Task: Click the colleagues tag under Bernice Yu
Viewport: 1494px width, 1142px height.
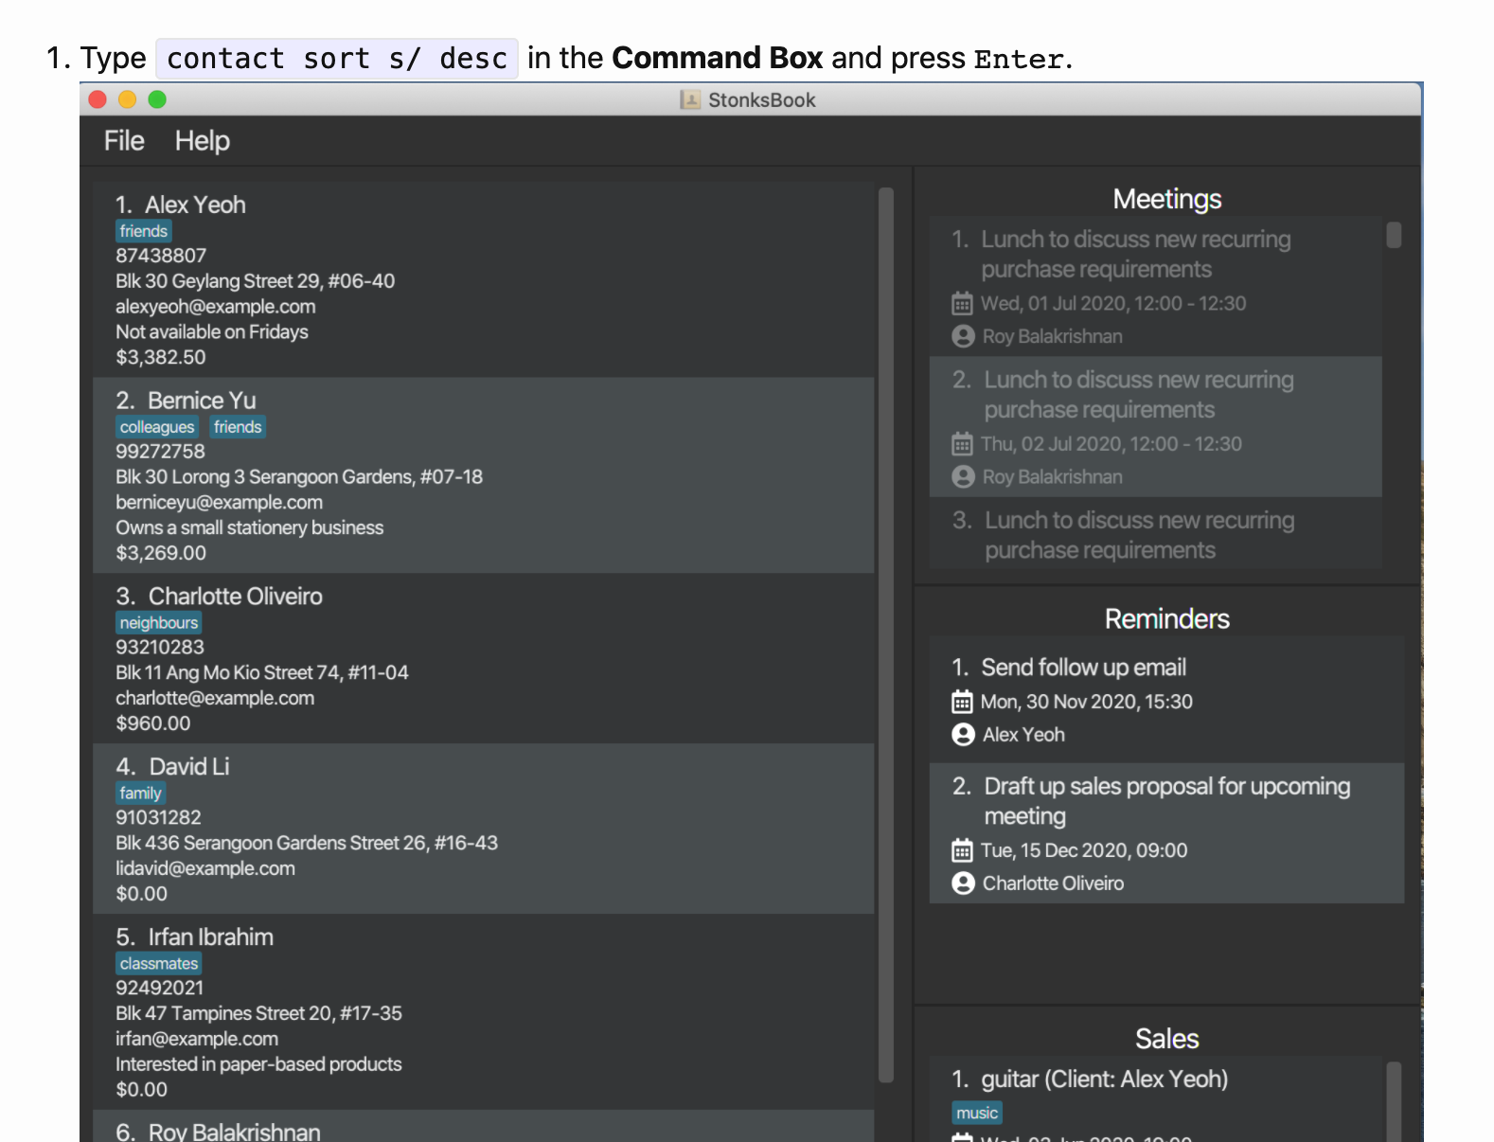Action: (157, 427)
